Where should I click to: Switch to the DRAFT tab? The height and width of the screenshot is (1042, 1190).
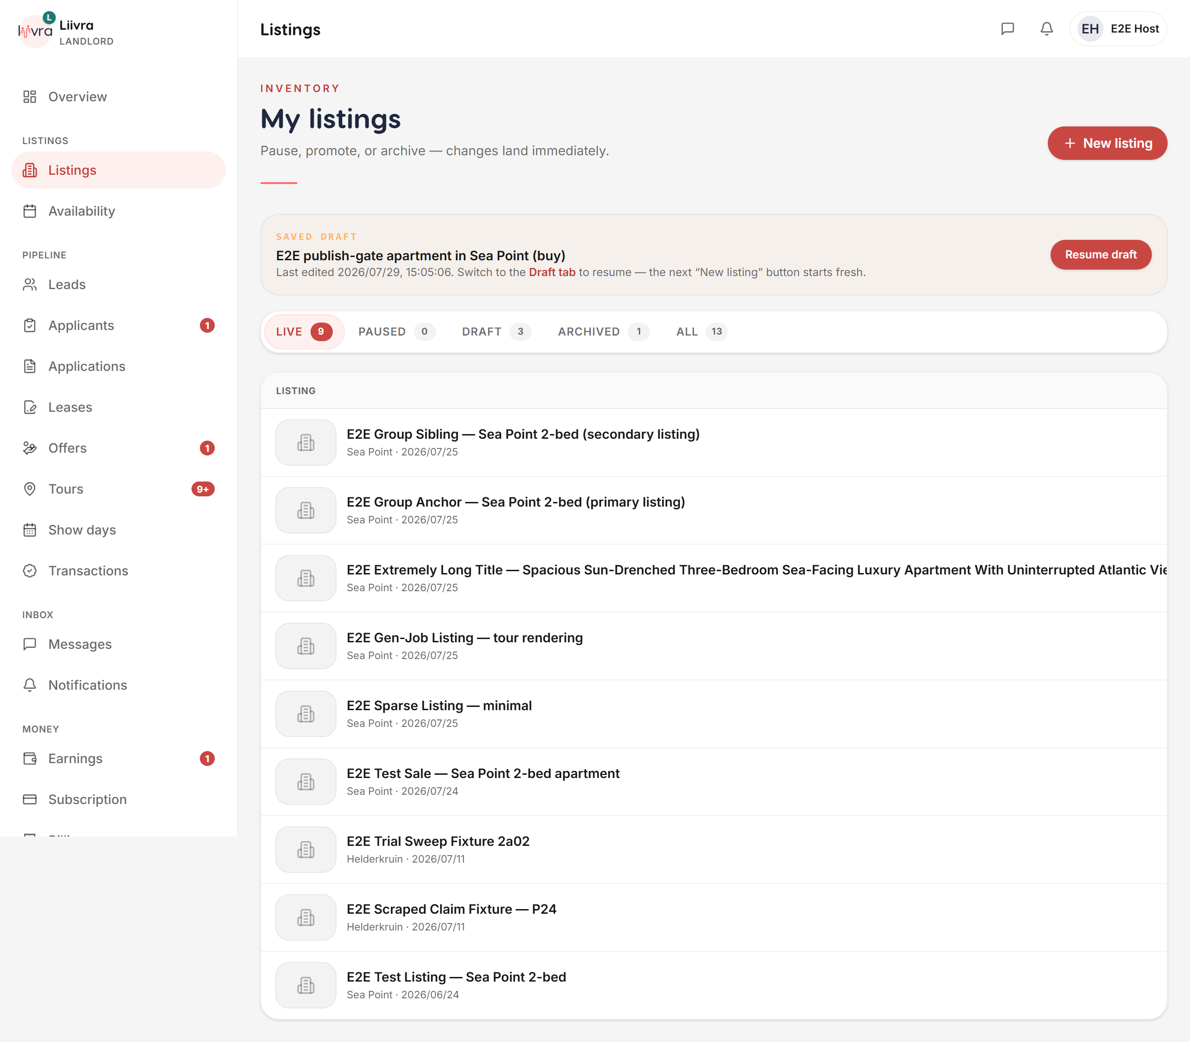tap(496, 331)
